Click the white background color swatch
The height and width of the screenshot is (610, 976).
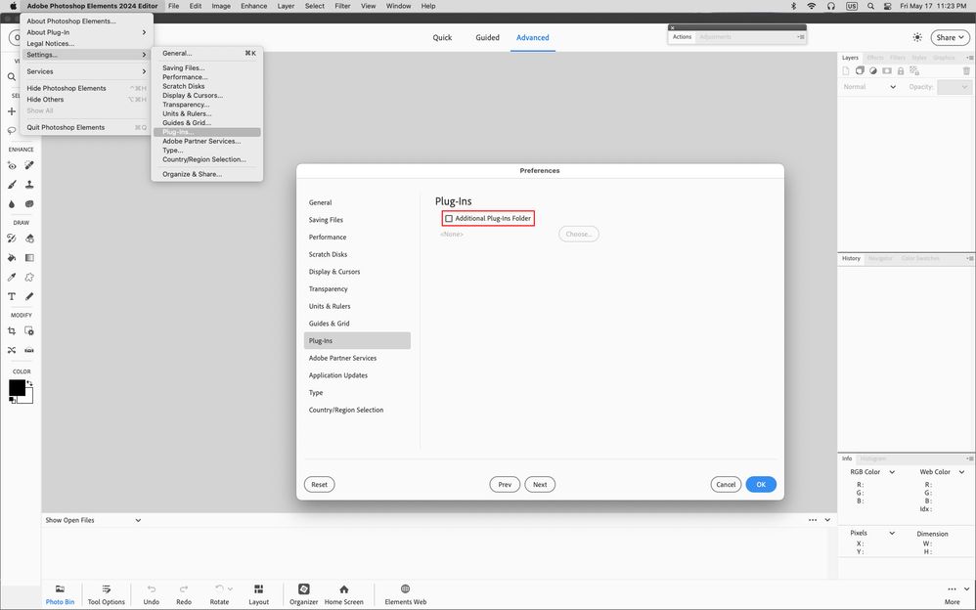click(x=28, y=399)
